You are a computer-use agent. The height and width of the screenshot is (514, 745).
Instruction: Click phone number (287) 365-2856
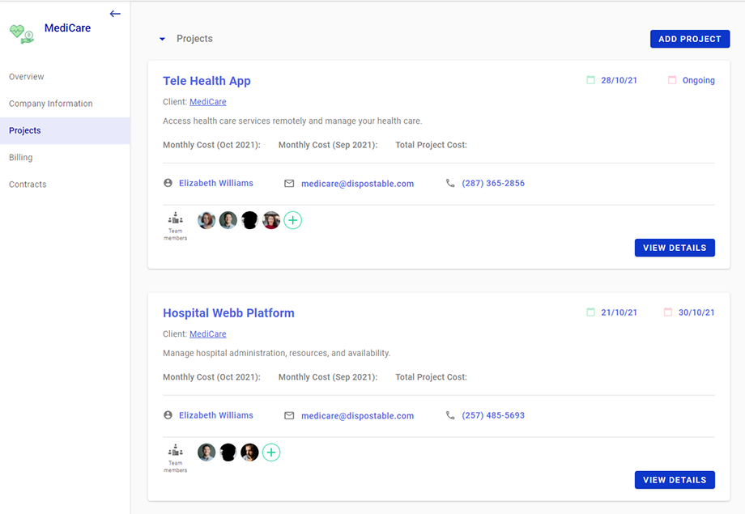coord(493,183)
